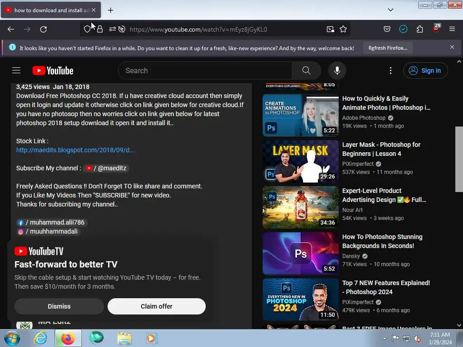Go back with the browser back arrow
463x347 pixels.
11,29
